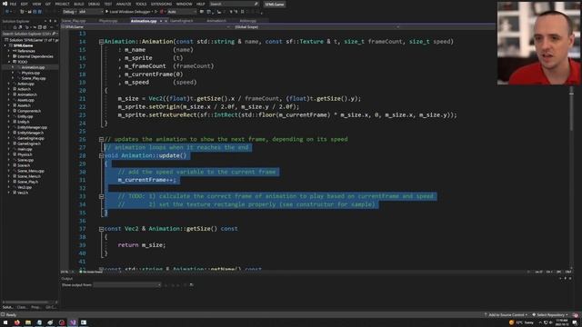Viewport: 582px width, 327px height.
Task: Open File Explorer from the taskbar
Action: click(28, 322)
